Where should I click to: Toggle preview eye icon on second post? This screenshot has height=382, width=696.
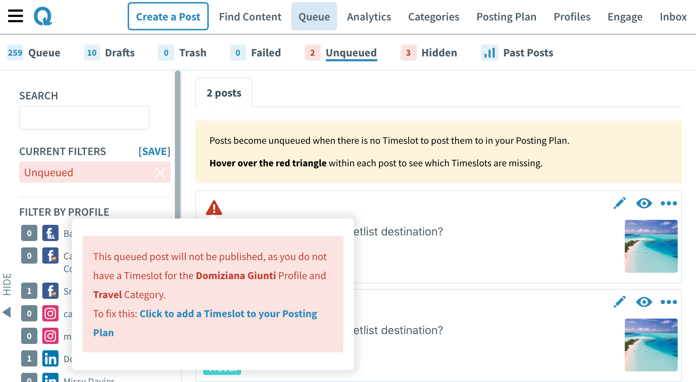644,302
